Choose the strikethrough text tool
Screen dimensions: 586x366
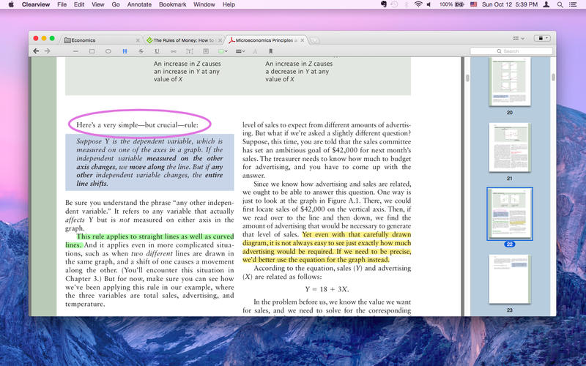[x=141, y=51]
